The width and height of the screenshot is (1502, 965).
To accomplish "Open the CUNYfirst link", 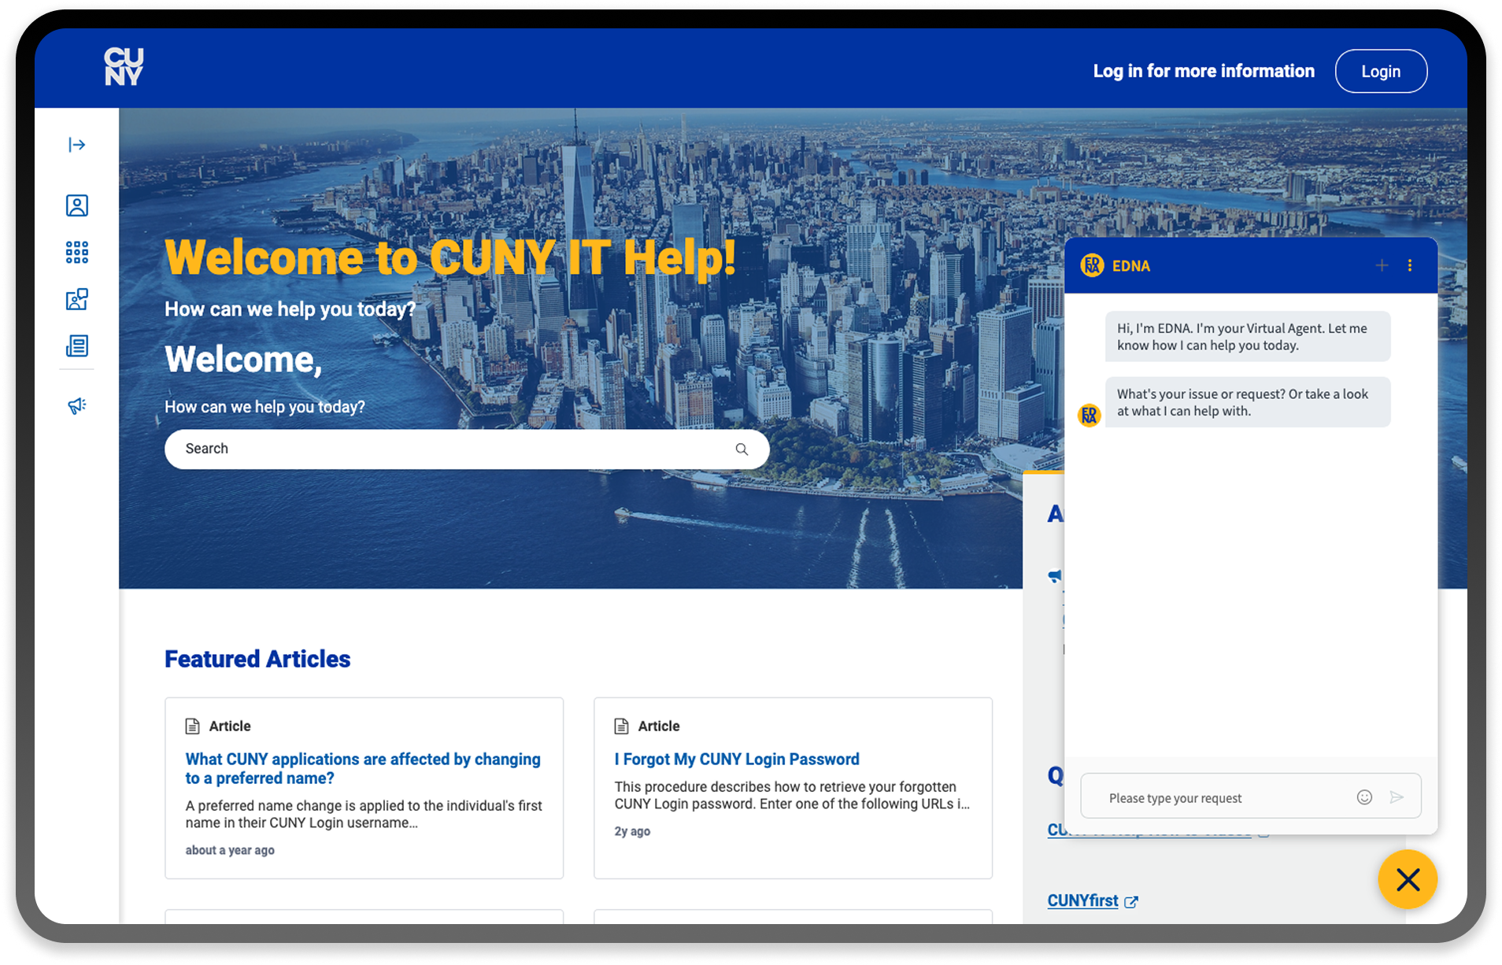I will coord(1082,900).
